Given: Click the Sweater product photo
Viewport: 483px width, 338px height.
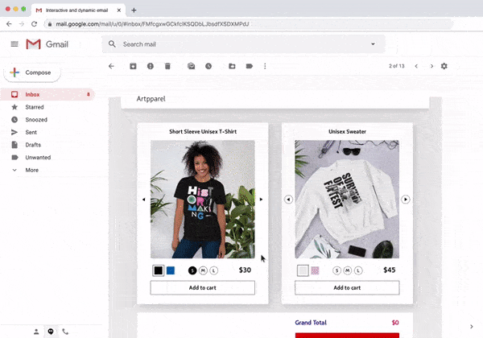Looking at the screenshot, I should pos(347,200).
